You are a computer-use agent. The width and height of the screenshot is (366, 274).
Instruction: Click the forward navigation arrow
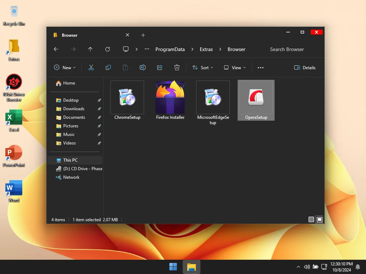pyautogui.click(x=73, y=49)
